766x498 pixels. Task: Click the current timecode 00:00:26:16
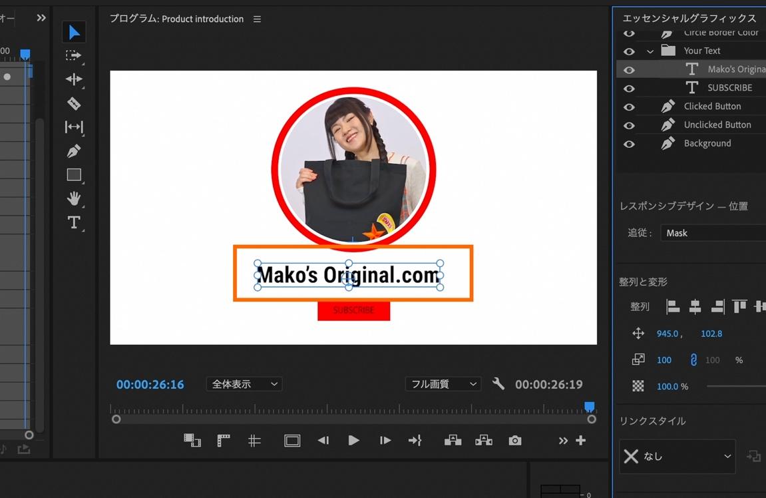coord(150,384)
